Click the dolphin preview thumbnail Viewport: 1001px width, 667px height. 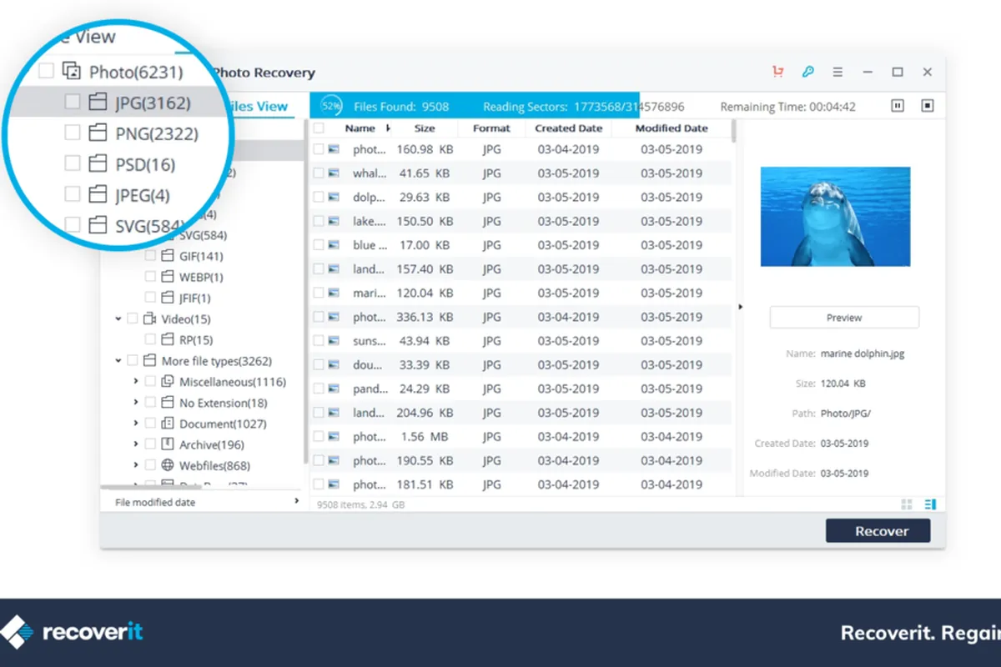pos(836,217)
